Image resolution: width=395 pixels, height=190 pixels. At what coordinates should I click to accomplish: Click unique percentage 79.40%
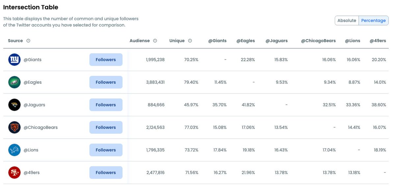pyautogui.click(x=191, y=82)
